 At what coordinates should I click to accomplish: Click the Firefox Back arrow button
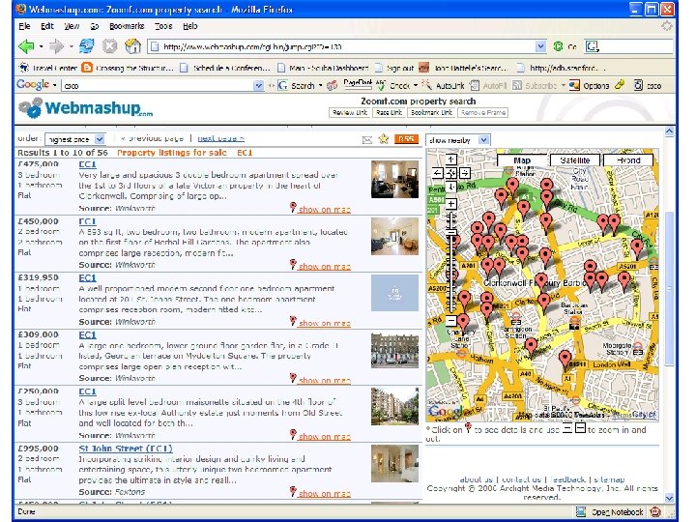[26, 46]
